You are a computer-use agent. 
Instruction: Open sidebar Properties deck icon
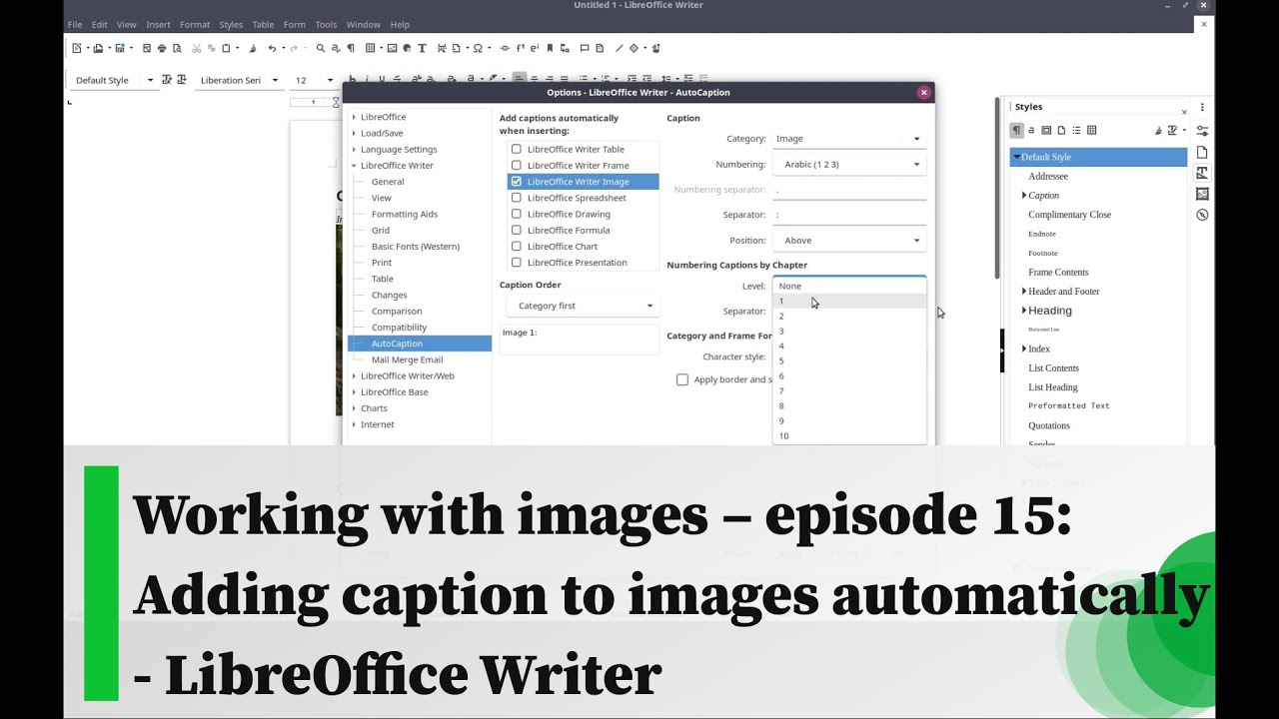pos(1202,130)
